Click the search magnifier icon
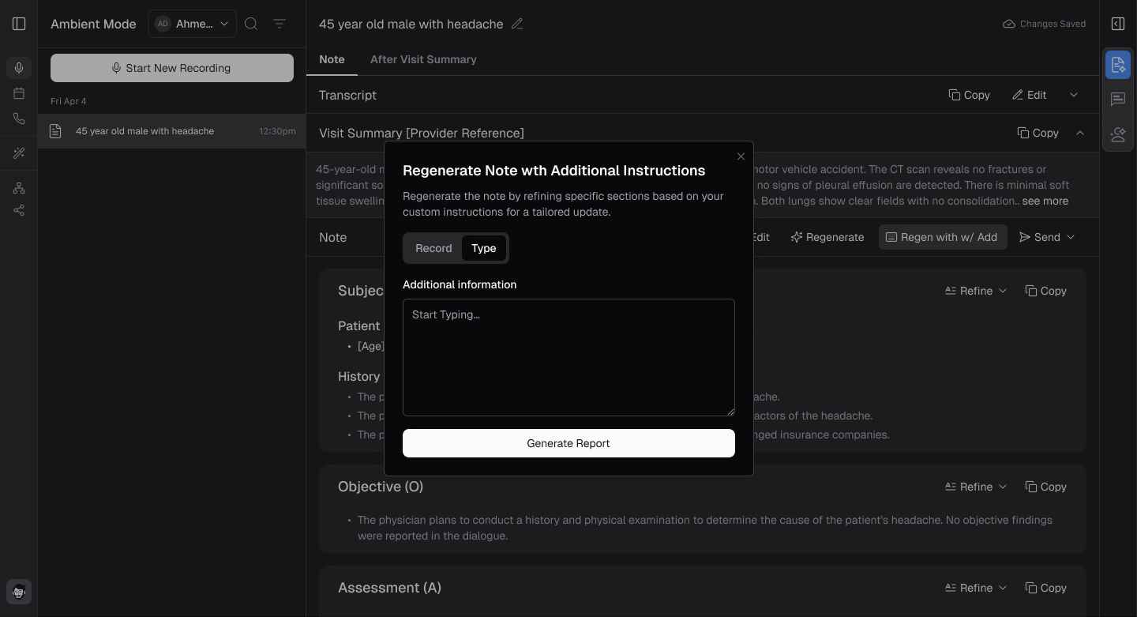Viewport: 1137px width, 617px height. click(x=251, y=24)
